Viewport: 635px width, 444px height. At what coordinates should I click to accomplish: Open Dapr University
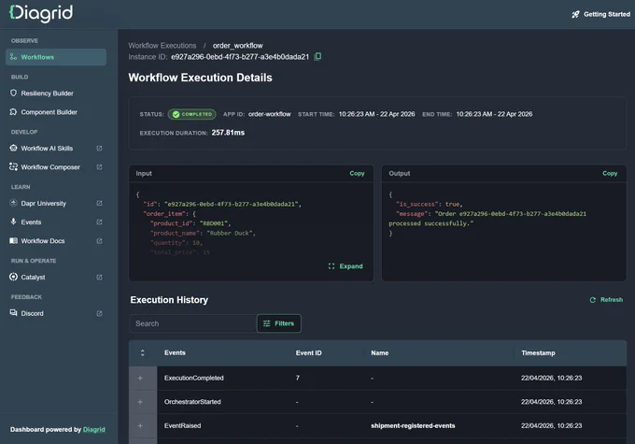(43, 204)
